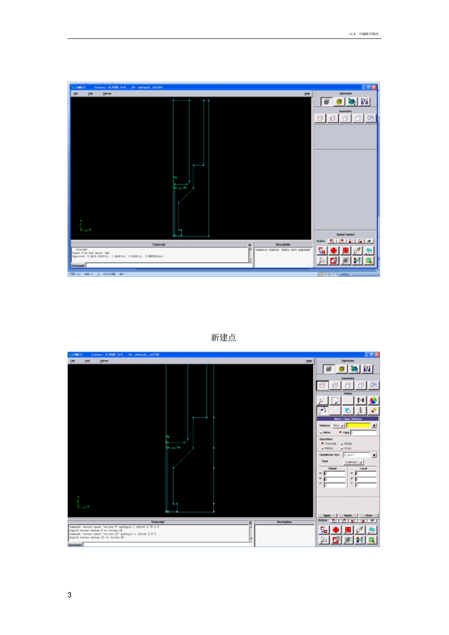The image size is (449, 635).
Task: Toggle upper-left quadrant Active button in upper window
Action: [x=332, y=241]
